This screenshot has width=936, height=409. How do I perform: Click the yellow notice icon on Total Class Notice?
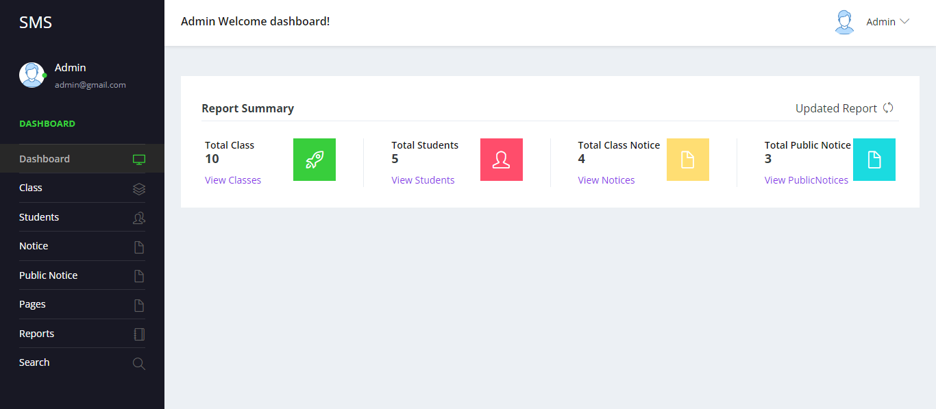[687, 159]
